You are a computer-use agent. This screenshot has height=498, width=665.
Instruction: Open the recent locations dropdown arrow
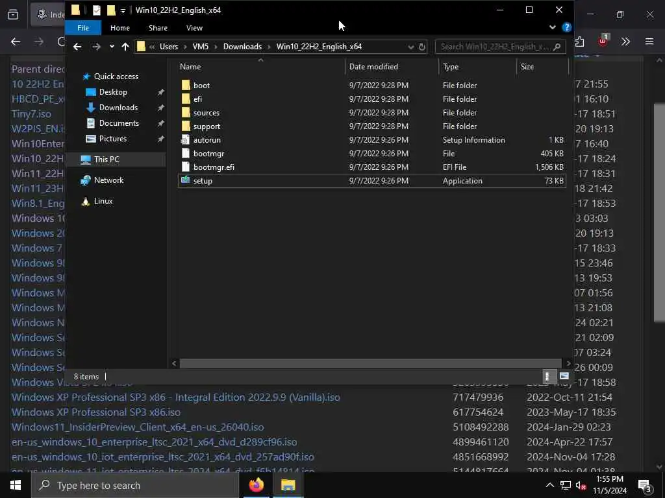(x=112, y=47)
